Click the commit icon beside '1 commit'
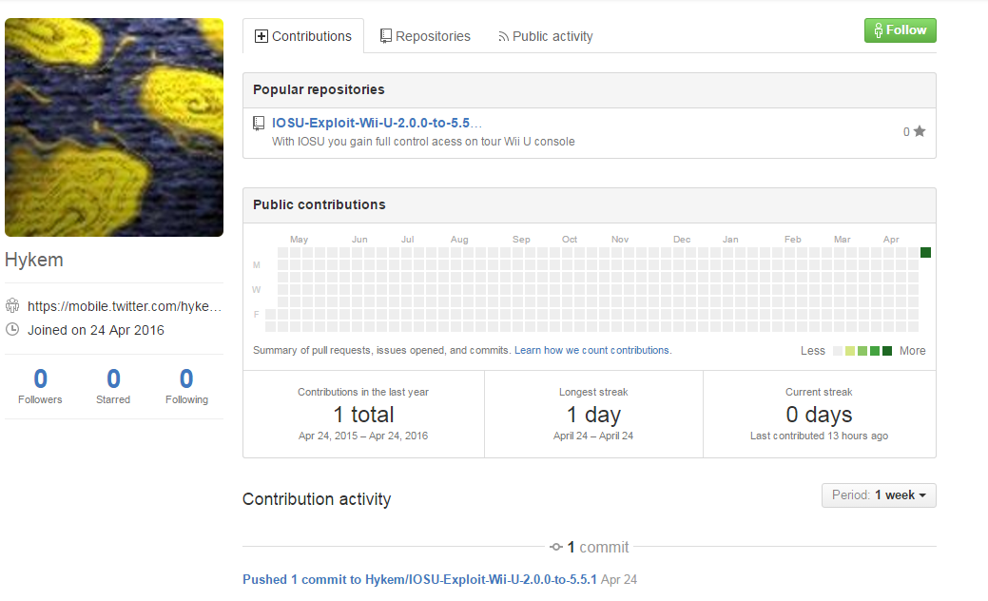Screen dimensions: 988x601 click(x=555, y=547)
